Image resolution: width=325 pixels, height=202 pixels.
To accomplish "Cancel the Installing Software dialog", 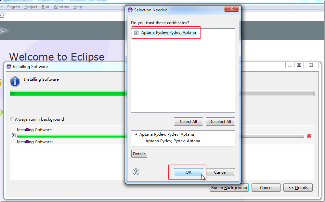I will point(266,187).
